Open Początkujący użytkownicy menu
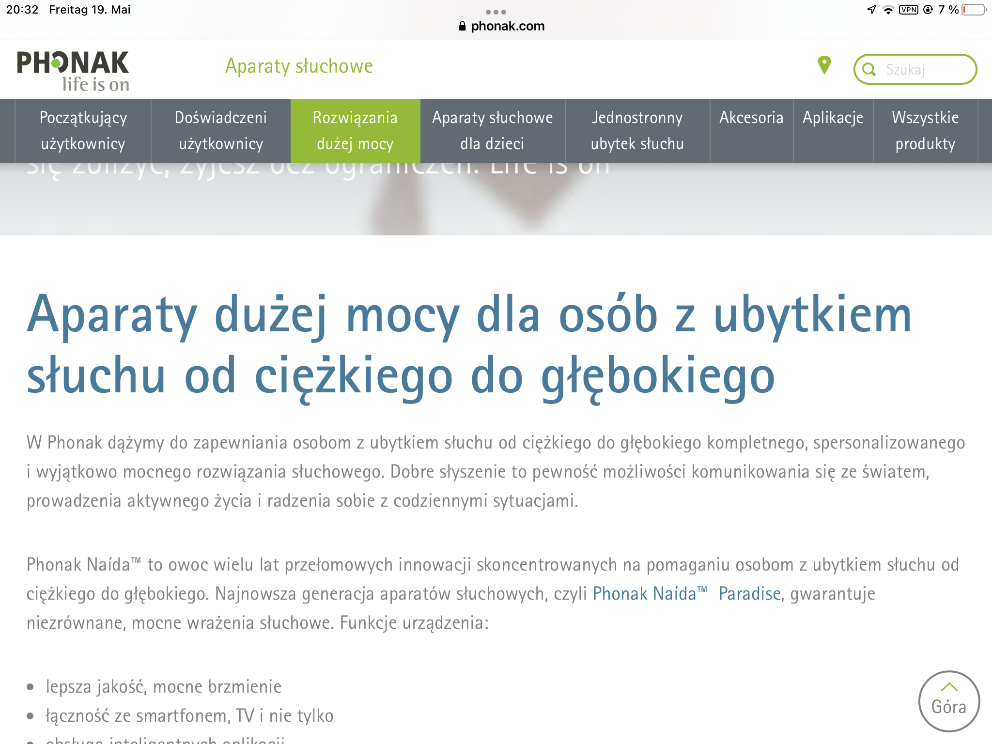 tap(83, 131)
